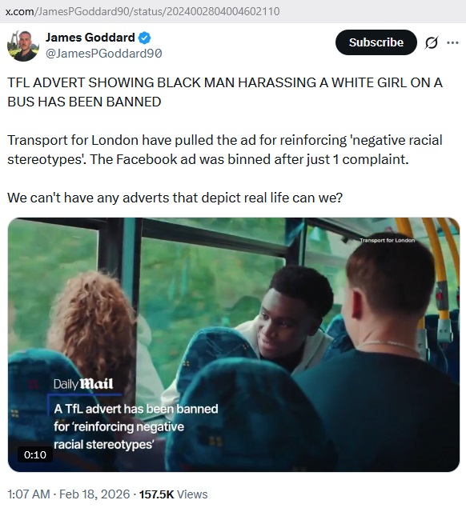
Task: Click the Transport for London watermark
Action: pyautogui.click(x=388, y=240)
